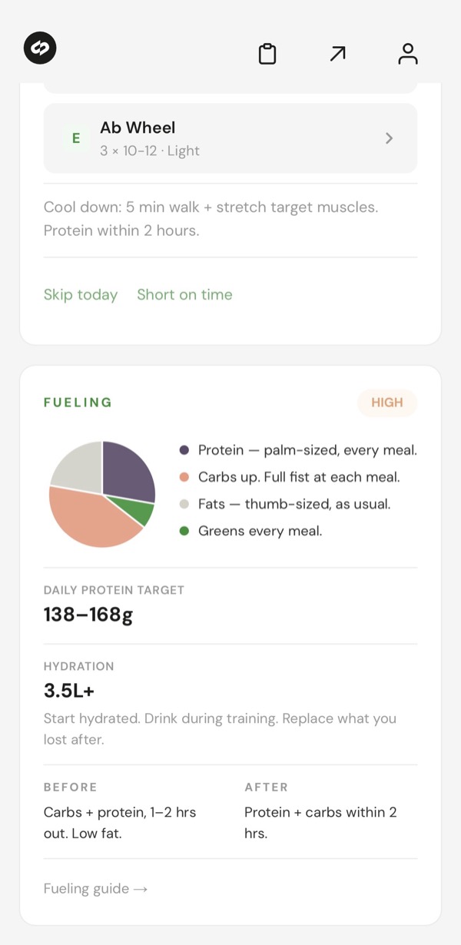Tap the daily protein target 138–168g
This screenshot has height=945, width=461.
pyautogui.click(x=88, y=615)
